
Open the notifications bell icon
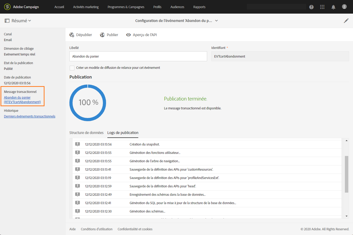[x=333, y=7]
